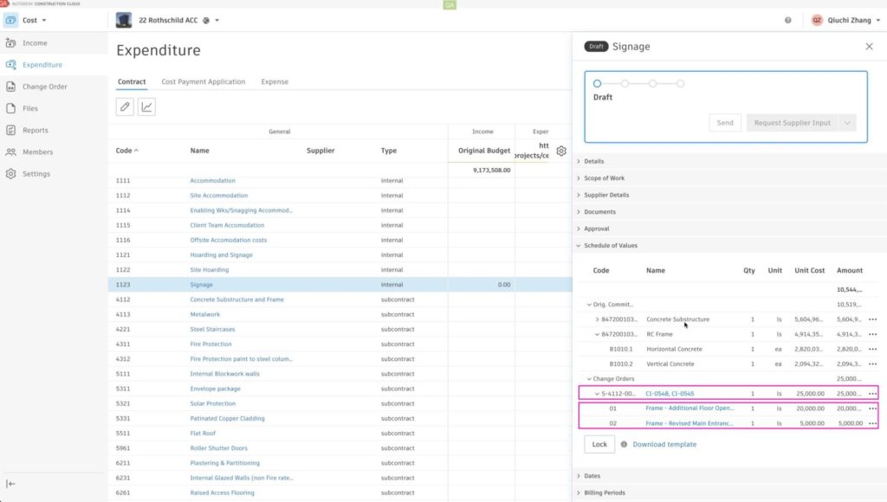Open the Income section in sidebar
Viewport: 887px width, 502px height.
[35, 43]
